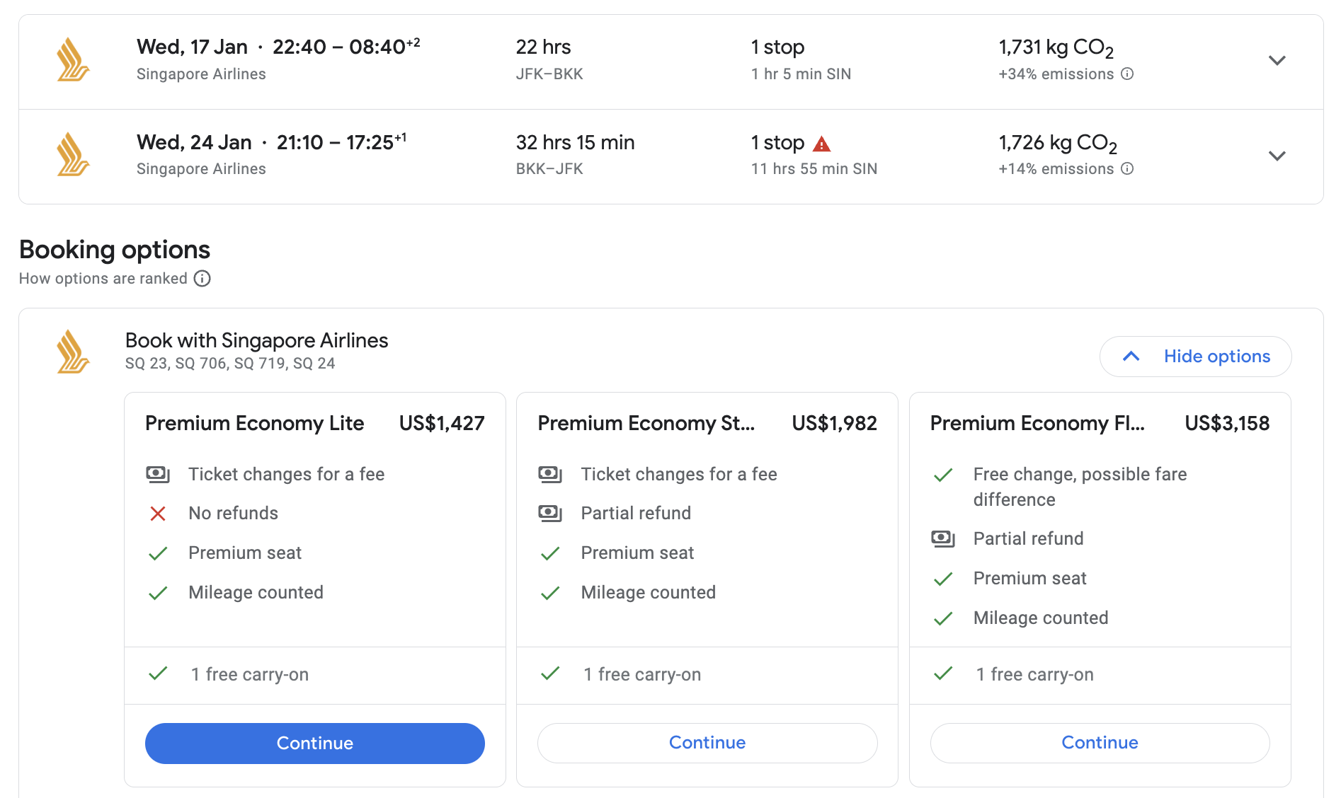Expand the Wed, 24 Jan flight details chevron

click(1277, 156)
